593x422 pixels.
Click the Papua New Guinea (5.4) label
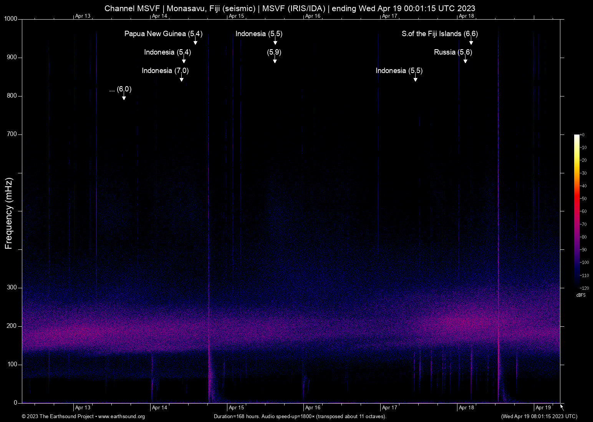163,34
